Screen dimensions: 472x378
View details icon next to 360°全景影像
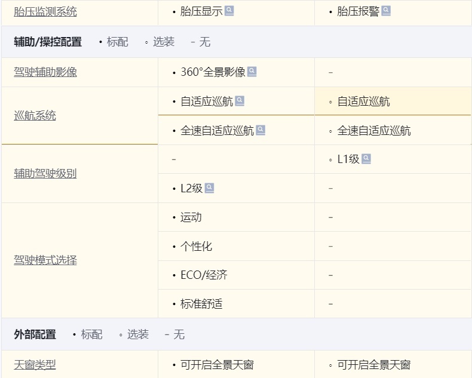(x=252, y=72)
